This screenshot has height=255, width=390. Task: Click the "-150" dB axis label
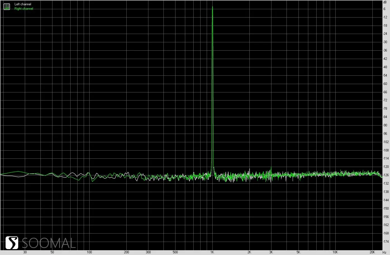(386, 209)
